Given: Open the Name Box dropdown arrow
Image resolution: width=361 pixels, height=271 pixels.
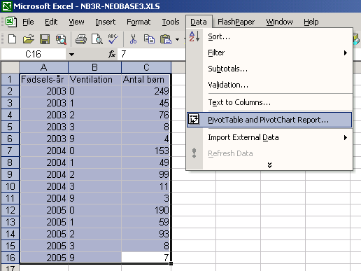Looking at the screenshot, I should (x=71, y=55).
